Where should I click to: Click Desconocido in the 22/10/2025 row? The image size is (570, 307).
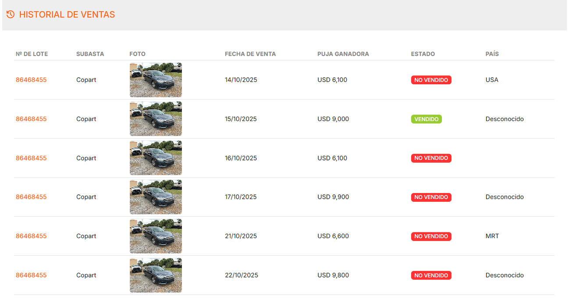pyautogui.click(x=505, y=275)
